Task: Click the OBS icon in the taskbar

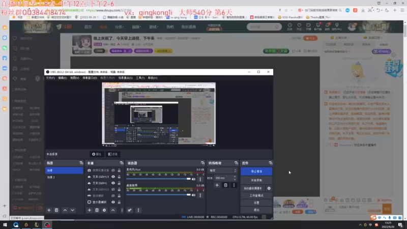Action: pos(47,225)
